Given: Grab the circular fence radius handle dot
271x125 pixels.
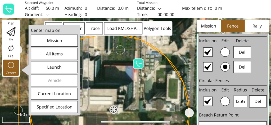Looking at the screenshot, I should 189,113.
